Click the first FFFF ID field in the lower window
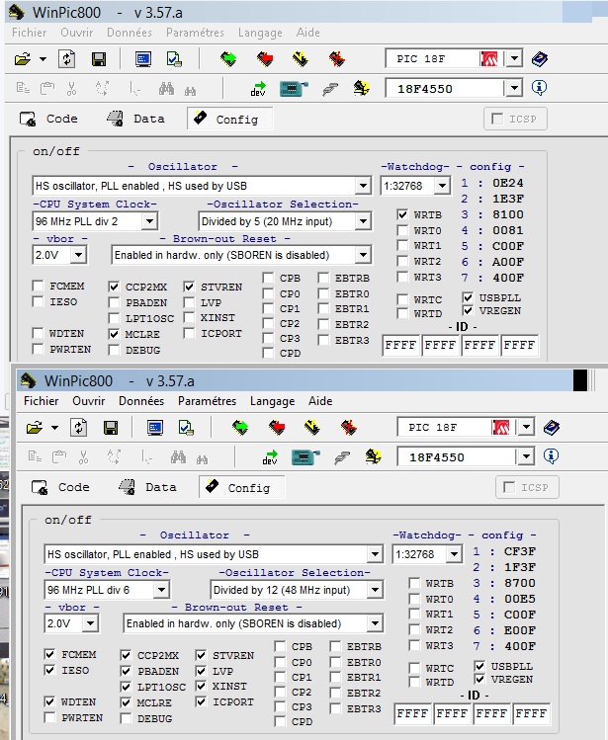The height and width of the screenshot is (740, 608). 413,713
